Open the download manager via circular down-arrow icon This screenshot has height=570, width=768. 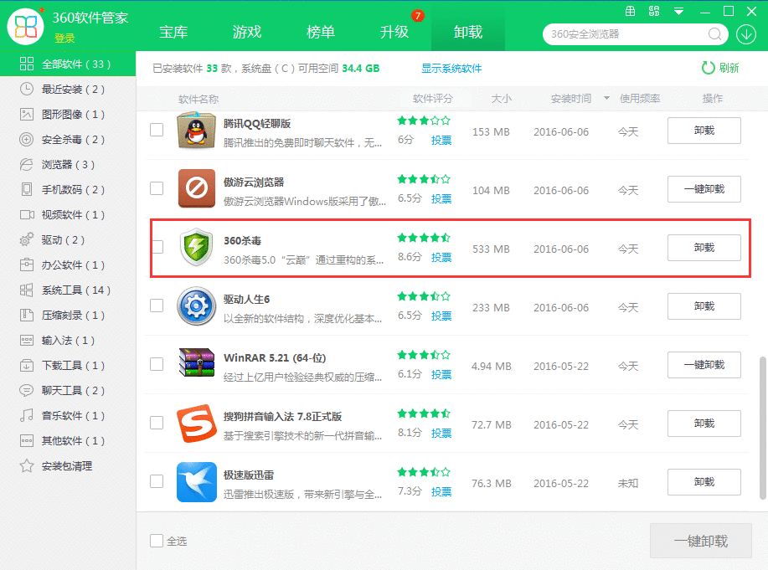click(x=747, y=35)
